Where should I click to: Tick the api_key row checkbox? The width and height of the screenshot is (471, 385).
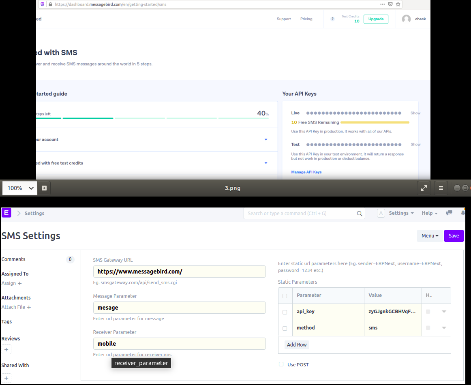point(285,312)
